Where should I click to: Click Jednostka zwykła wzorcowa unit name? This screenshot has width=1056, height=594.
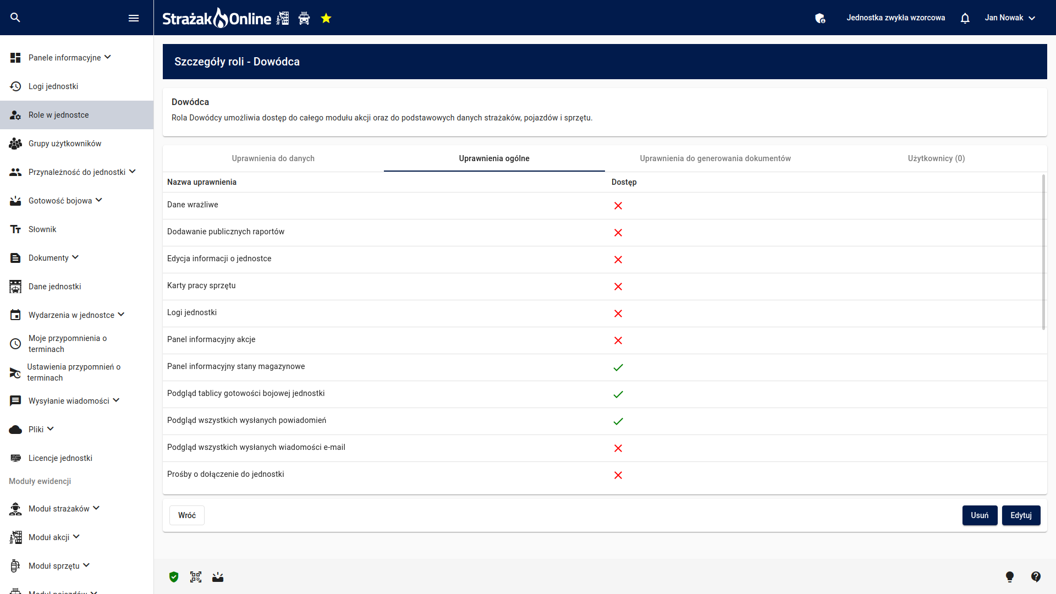[x=895, y=18]
